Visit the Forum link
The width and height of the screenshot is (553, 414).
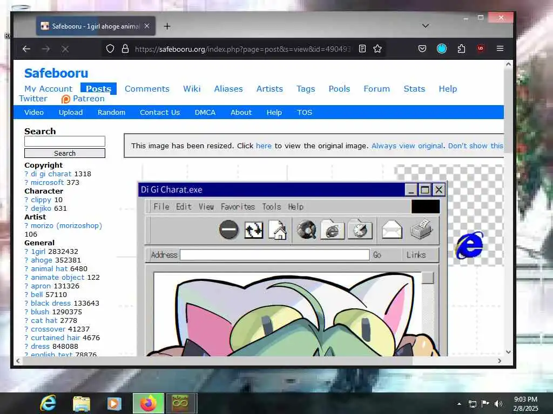click(x=376, y=89)
